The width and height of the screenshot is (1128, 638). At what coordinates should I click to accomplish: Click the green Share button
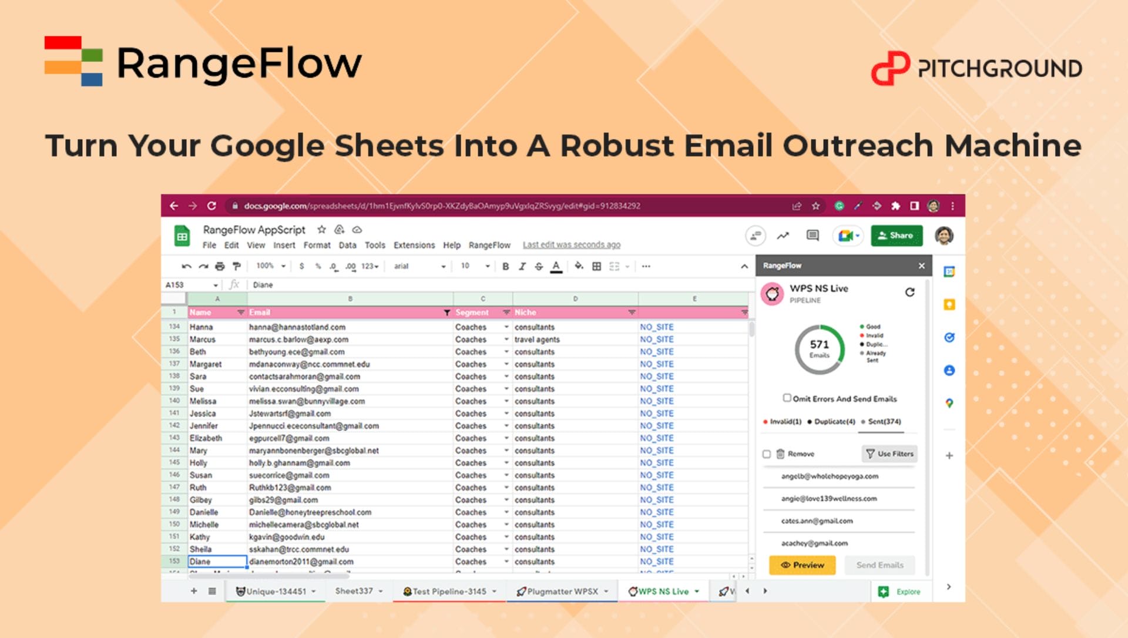pyautogui.click(x=896, y=236)
